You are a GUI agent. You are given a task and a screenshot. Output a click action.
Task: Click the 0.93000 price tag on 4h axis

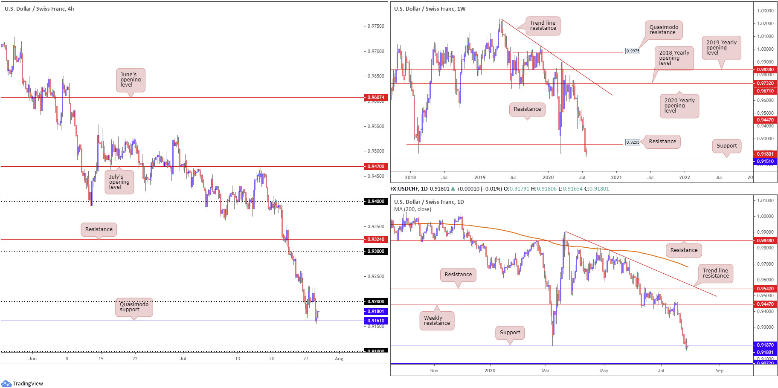tap(376, 251)
